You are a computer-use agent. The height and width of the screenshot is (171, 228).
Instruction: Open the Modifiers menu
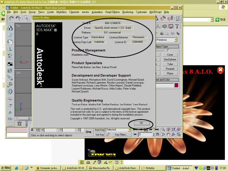click(x=62, y=12)
